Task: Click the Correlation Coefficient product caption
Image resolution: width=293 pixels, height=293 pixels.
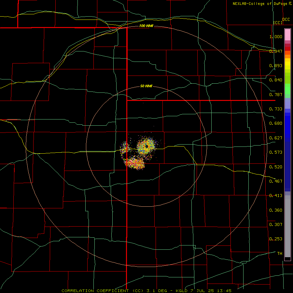Action: [x=146, y=291]
